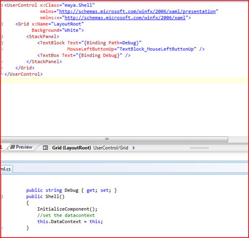Click the TextBox "{Binding Debug}" text
The image size is (249, 238).
pyautogui.click(x=99, y=56)
